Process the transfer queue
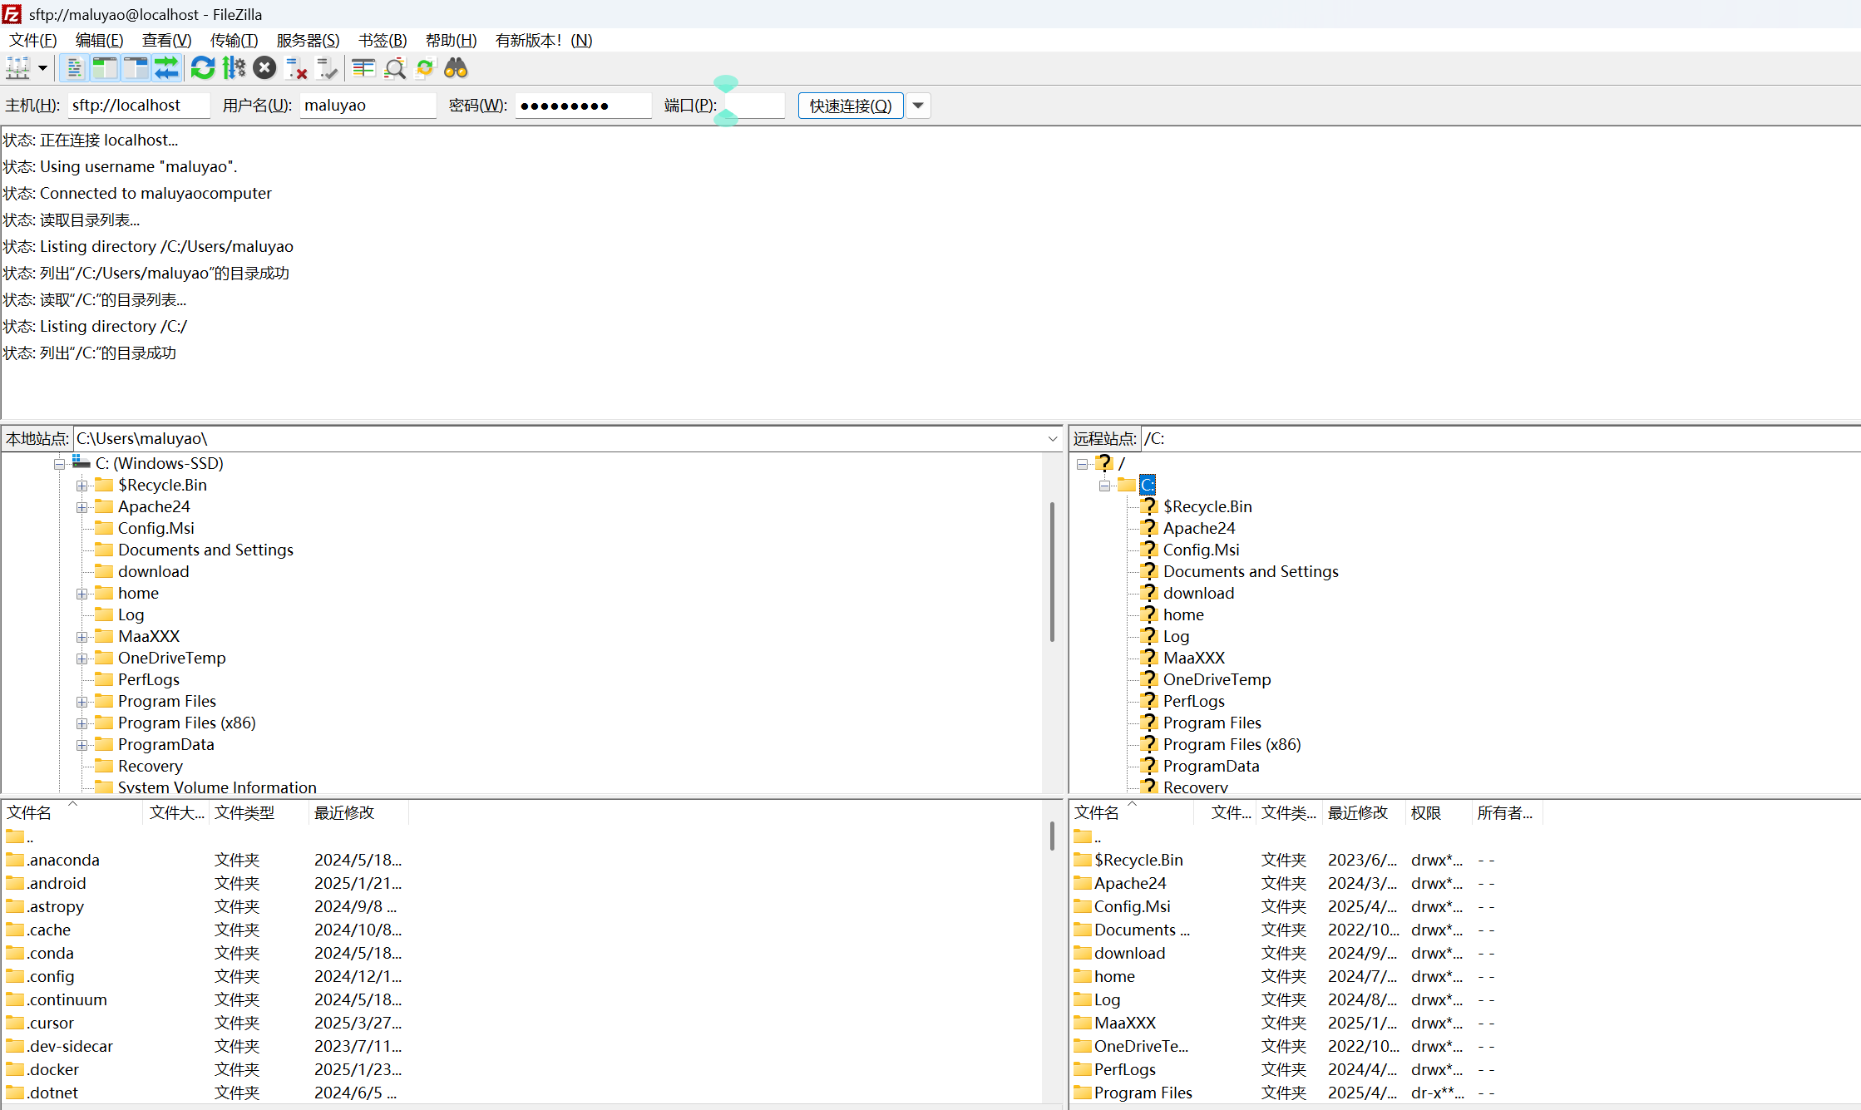Image resolution: width=1861 pixels, height=1110 pixels. click(234, 68)
